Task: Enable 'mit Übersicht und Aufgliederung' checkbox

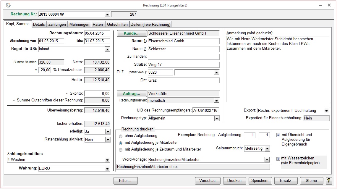Action: tap(278, 135)
